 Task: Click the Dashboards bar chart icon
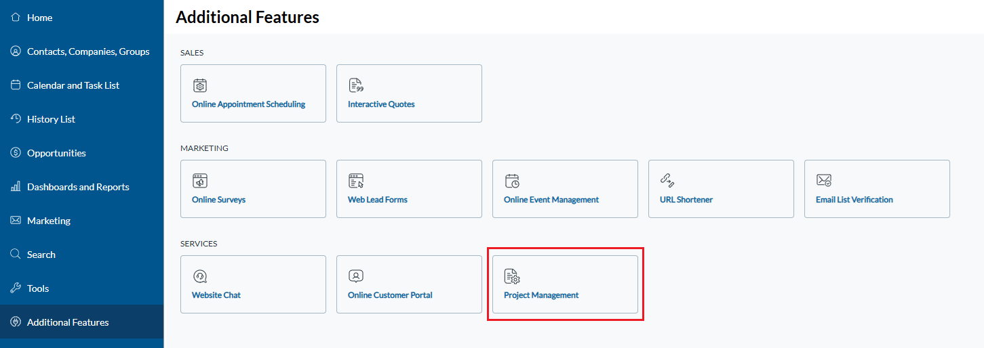pos(16,187)
